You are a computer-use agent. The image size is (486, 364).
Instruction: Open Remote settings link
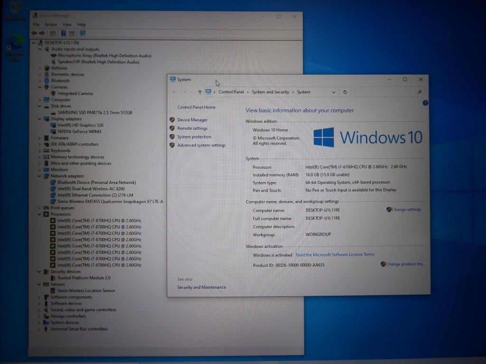(192, 128)
